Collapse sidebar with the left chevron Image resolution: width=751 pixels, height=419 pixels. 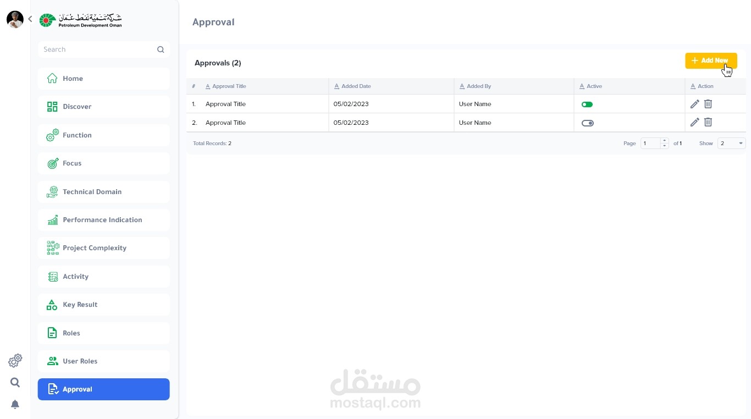(x=30, y=19)
